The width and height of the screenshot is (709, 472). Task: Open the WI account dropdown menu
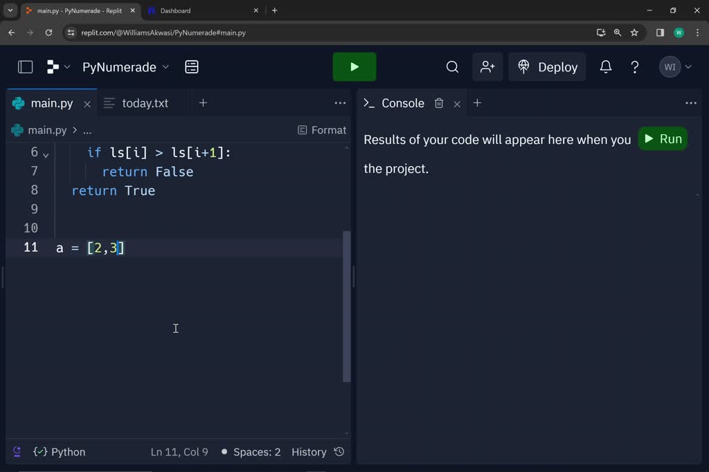point(675,66)
